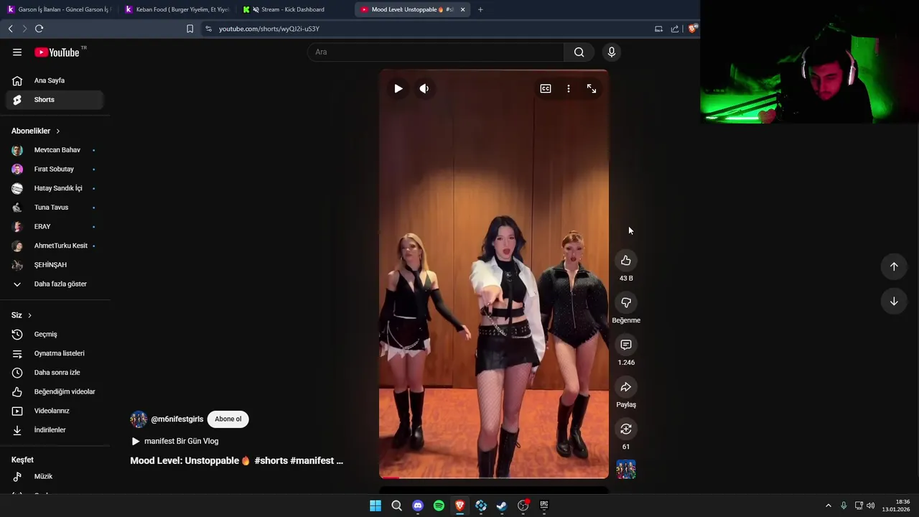Open a new browser tab
The width and height of the screenshot is (919, 517).
(x=480, y=9)
